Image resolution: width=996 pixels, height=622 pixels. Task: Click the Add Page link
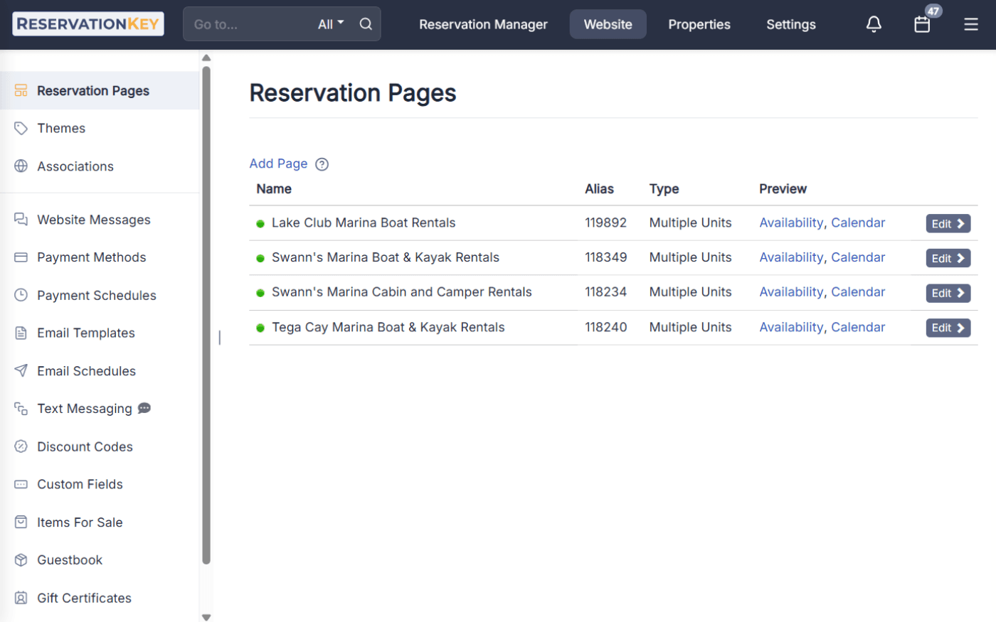click(x=278, y=163)
